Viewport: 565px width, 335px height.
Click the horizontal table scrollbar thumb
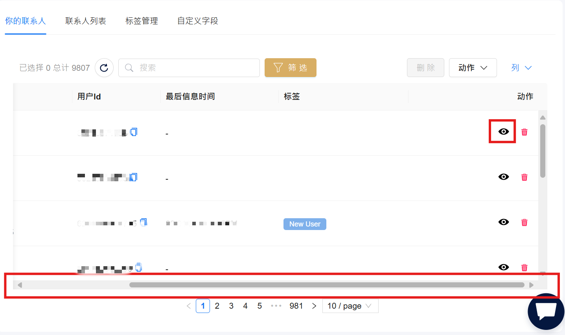click(x=326, y=285)
